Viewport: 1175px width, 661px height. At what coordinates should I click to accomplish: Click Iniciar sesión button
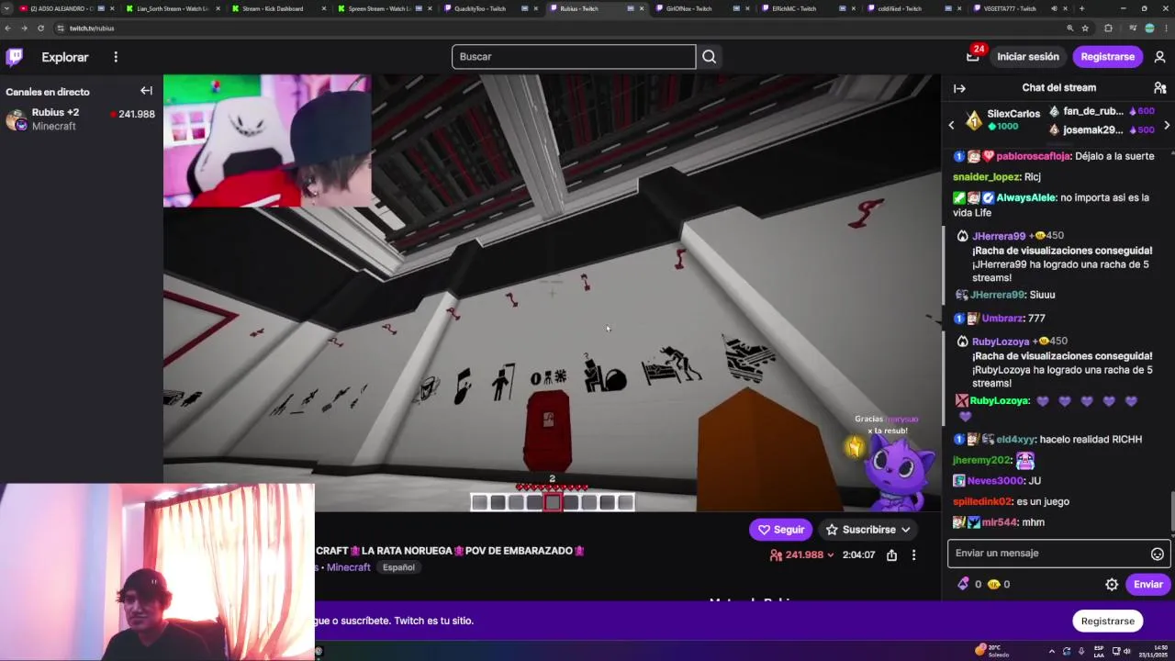[x=1028, y=57]
